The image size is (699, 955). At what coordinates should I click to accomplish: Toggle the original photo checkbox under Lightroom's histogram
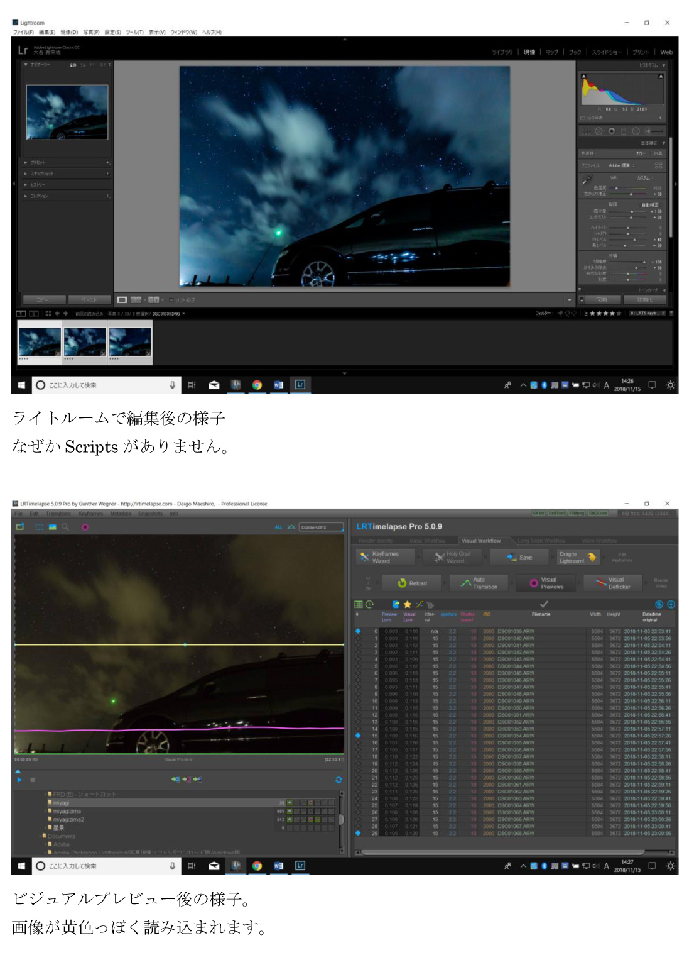pyautogui.click(x=582, y=118)
